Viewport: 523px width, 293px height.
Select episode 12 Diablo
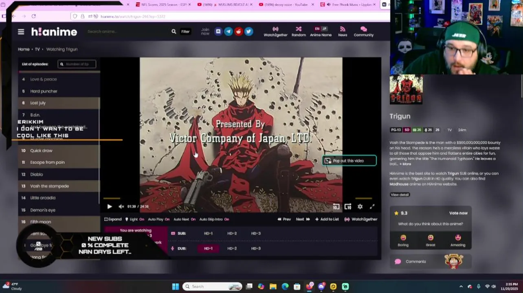coord(59,174)
